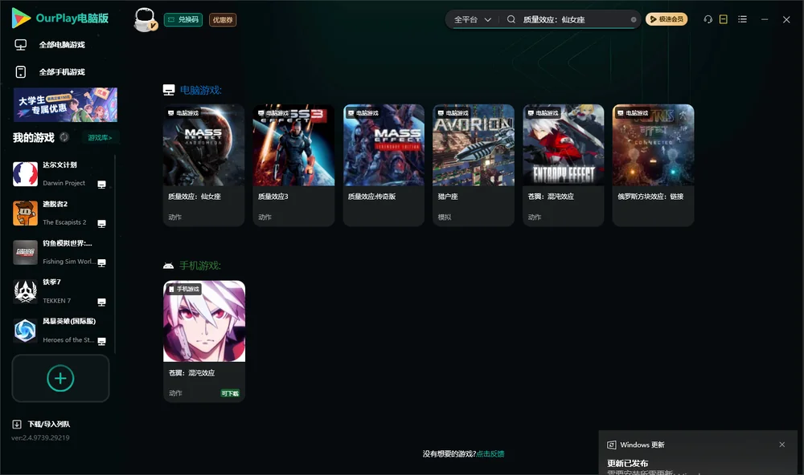The width and height of the screenshot is (804, 475).
Task: Click PC platform icon on Heroes of the Storm row
Action: point(101,342)
